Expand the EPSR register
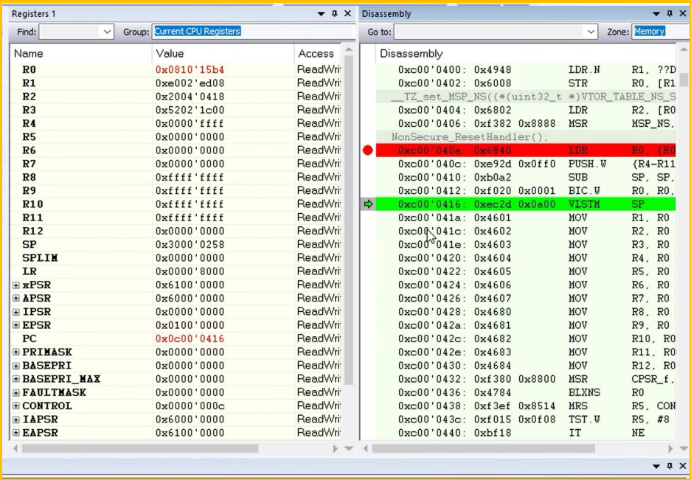 tap(16, 325)
